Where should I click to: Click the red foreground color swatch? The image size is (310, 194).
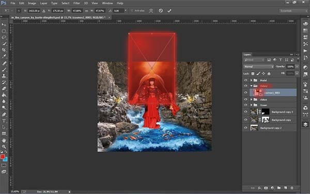click(3, 157)
